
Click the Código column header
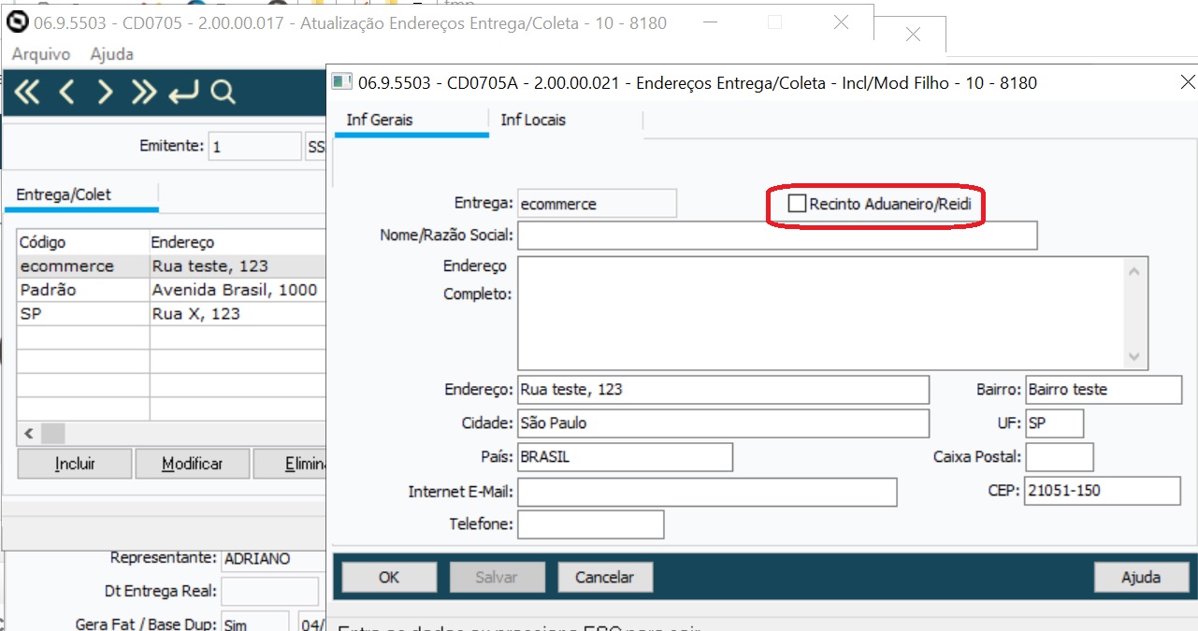83,242
